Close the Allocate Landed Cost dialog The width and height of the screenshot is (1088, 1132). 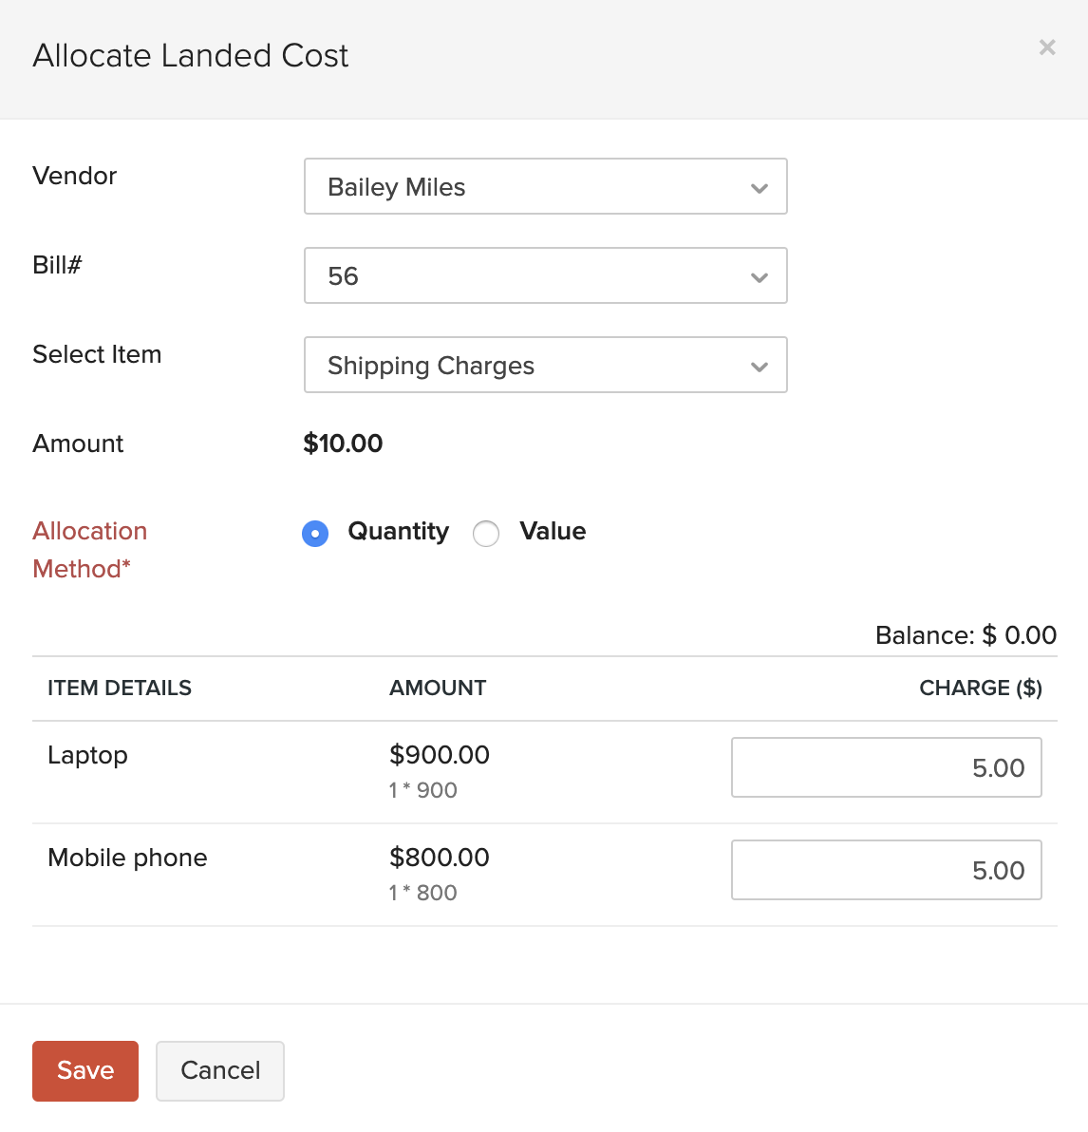[x=1047, y=47]
